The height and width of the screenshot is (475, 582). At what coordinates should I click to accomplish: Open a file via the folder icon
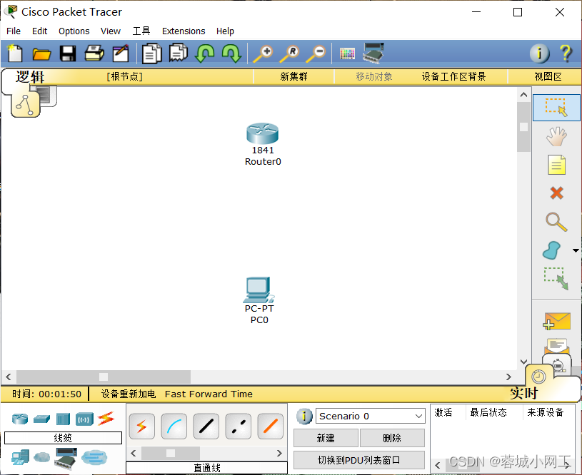[x=41, y=54]
